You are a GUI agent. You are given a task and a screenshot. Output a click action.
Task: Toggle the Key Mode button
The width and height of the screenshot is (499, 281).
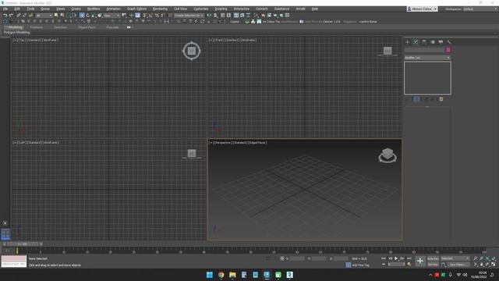[x=383, y=264]
